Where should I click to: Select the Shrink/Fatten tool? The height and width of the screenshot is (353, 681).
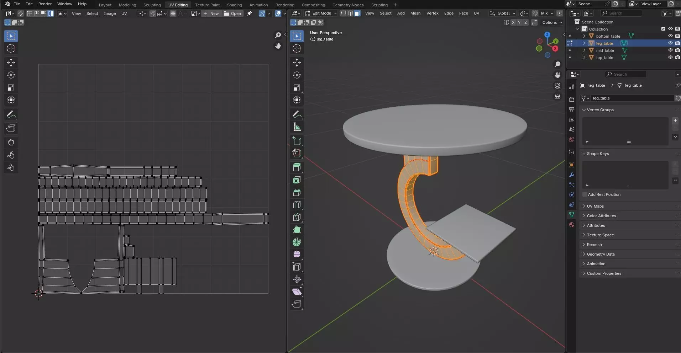(x=297, y=279)
